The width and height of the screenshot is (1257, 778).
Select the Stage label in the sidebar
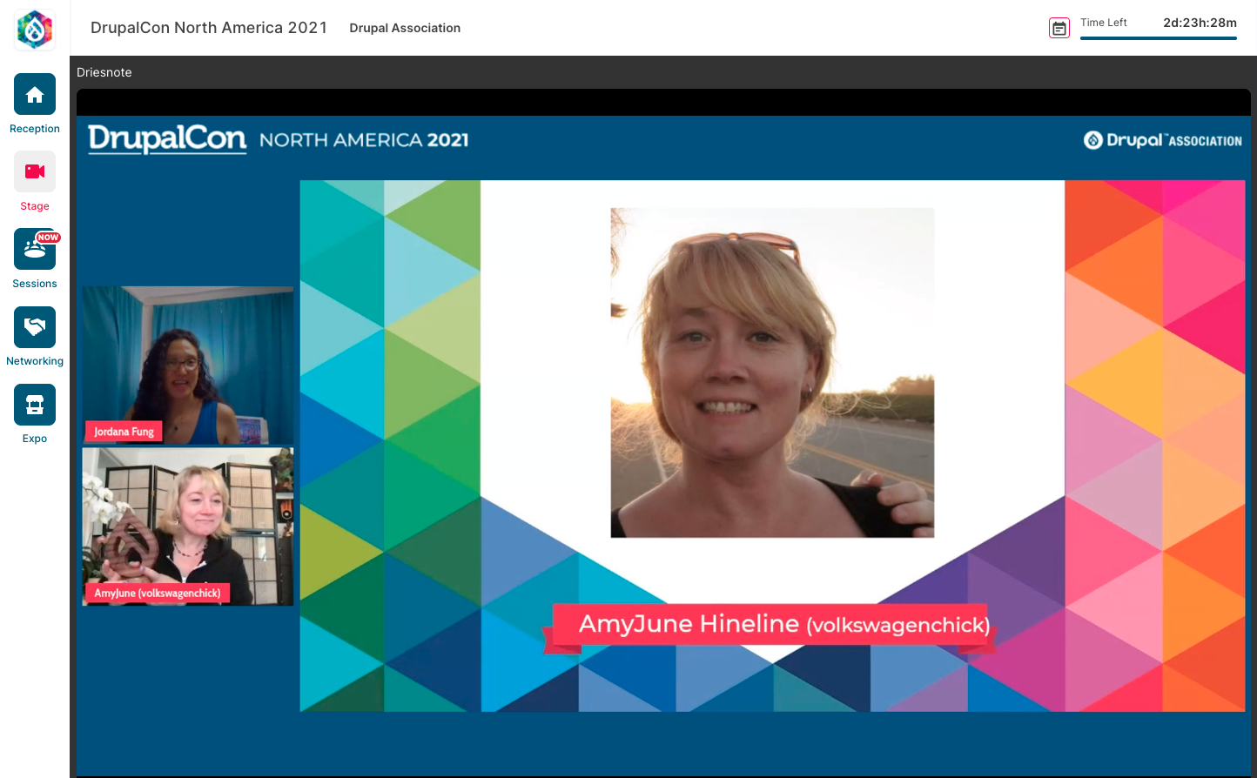34,205
